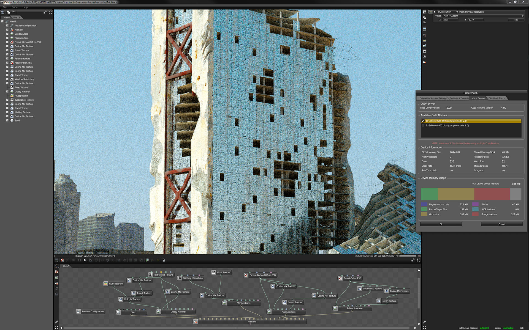Click the lock icon in render toolbar

(x=164, y=260)
